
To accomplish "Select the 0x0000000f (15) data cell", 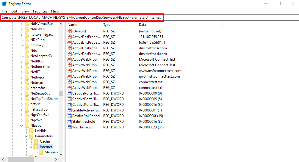I will (x=151, y=116).
